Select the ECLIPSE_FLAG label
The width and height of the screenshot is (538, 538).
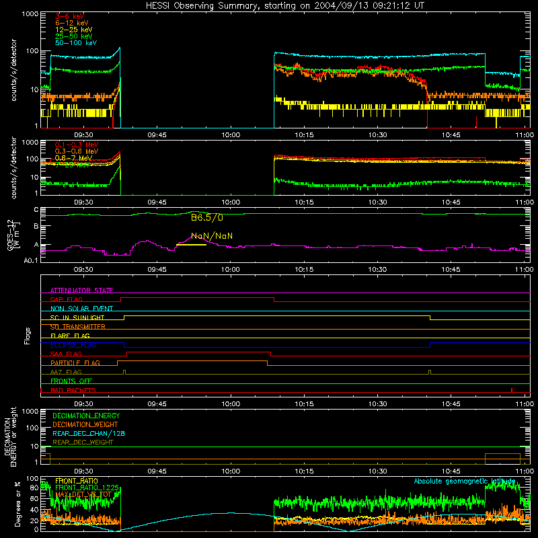(73, 345)
